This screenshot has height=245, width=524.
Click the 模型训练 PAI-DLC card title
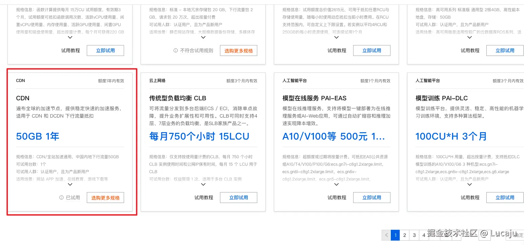click(442, 98)
